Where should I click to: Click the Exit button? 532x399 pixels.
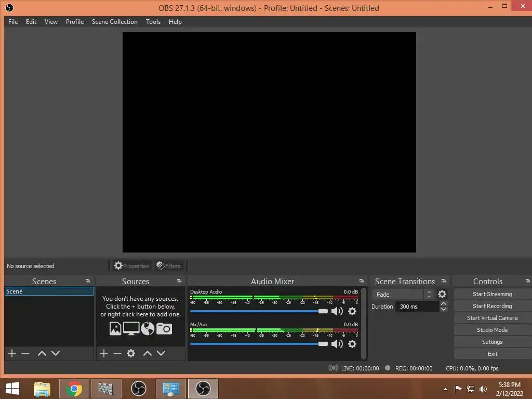coord(493,354)
